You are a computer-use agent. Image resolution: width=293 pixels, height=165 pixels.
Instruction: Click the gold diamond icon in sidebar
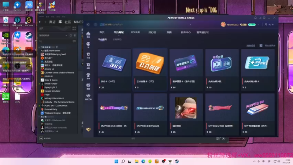coord(88,129)
